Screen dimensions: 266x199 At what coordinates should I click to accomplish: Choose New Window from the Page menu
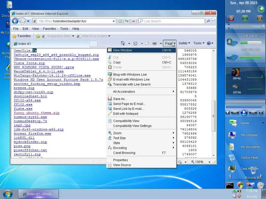click(141, 50)
